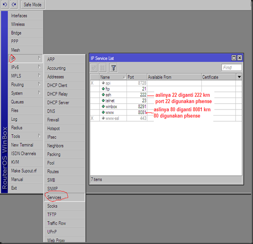Click the www service status icon
253x244 pixels.
(x=103, y=112)
